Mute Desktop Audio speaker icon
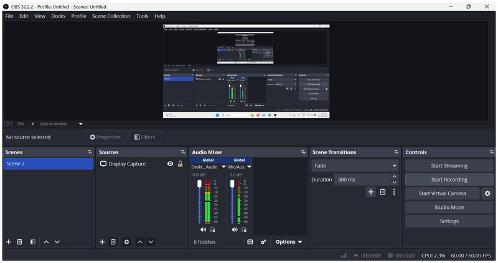Image resolution: width=498 pixels, height=263 pixels. click(203, 229)
